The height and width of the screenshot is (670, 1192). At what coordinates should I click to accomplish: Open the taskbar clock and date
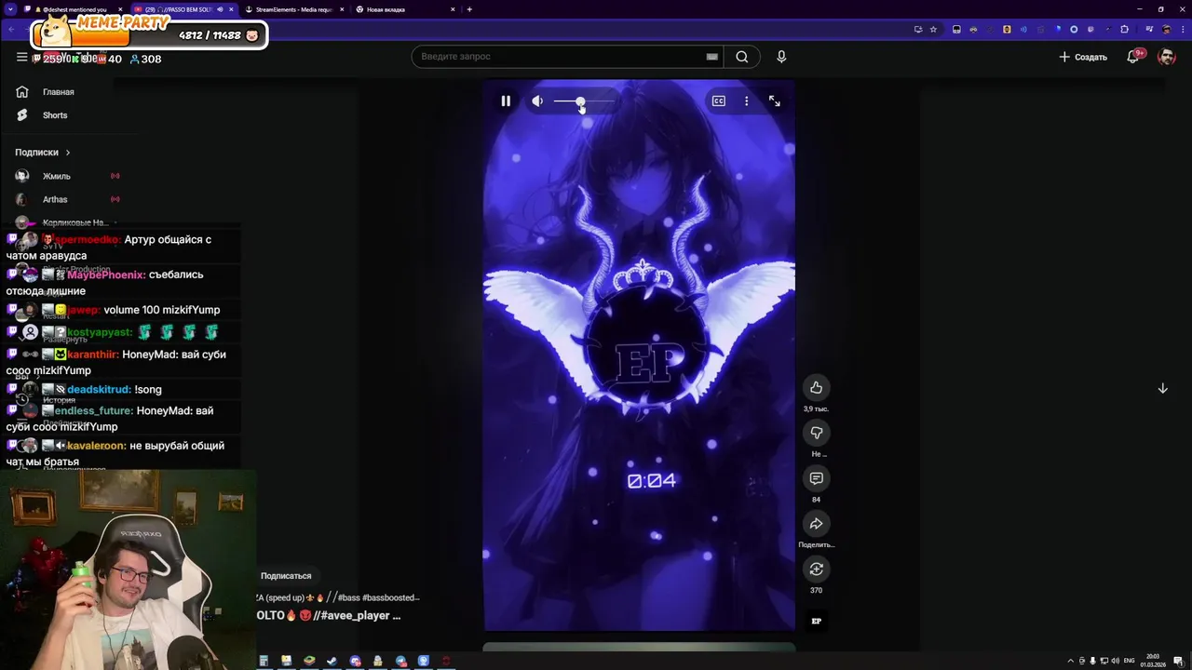coord(1153,661)
